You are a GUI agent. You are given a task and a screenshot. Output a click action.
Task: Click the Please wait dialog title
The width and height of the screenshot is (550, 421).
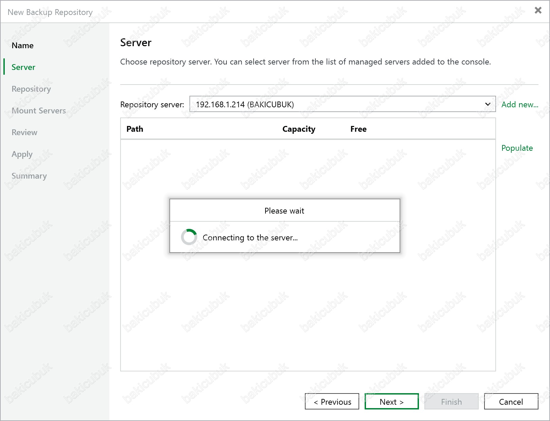tap(285, 211)
